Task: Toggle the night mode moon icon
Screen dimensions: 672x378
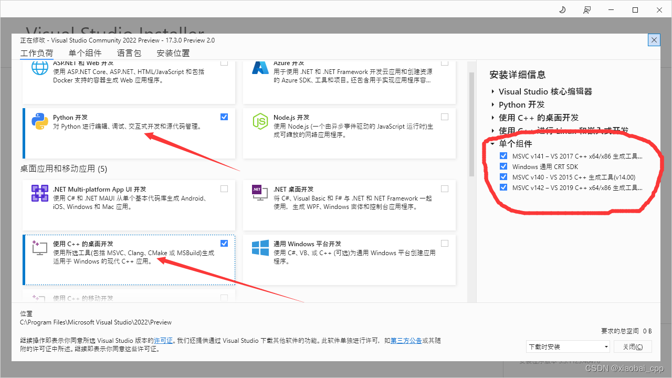Action: pyautogui.click(x=562, y=10)
